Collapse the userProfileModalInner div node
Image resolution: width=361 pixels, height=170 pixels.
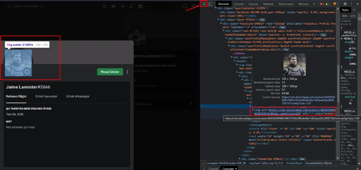point(229,46)
